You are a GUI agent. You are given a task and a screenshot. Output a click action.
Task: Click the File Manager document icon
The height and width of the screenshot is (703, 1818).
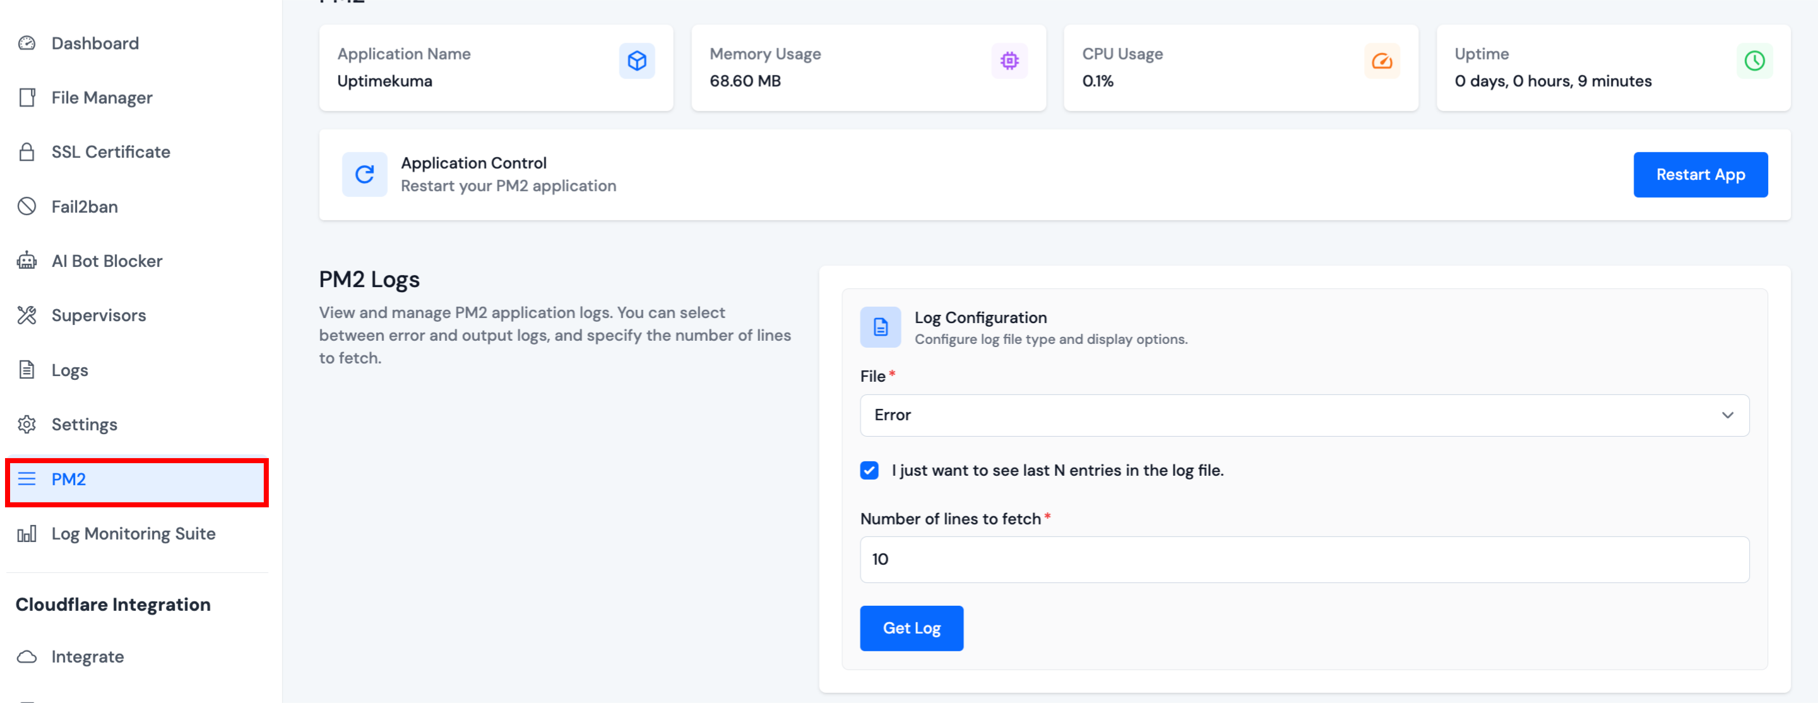(x=27, y=97)
